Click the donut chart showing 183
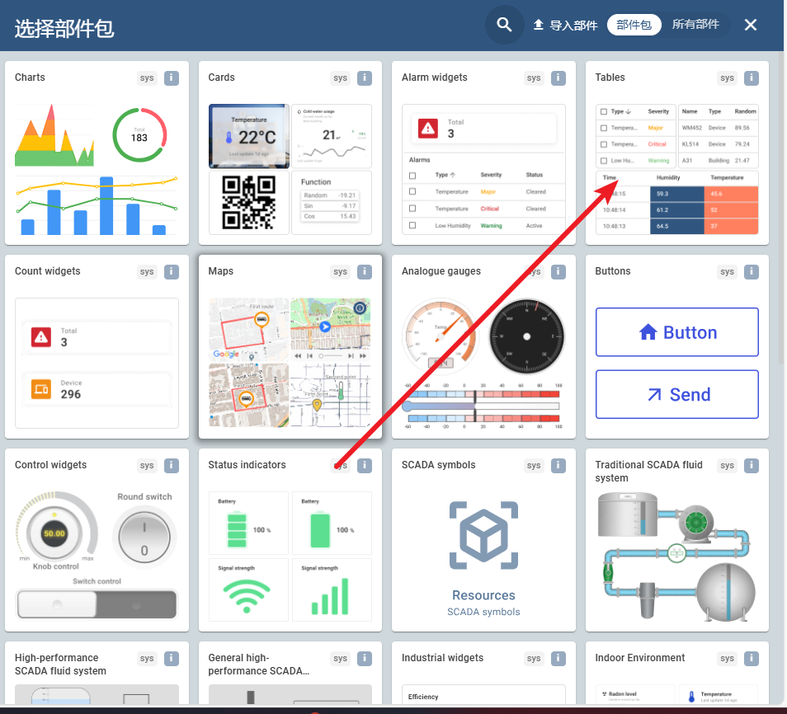 139,134
